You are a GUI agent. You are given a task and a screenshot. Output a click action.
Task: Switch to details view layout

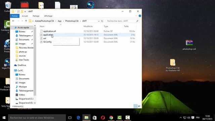(x=135, y=106)
